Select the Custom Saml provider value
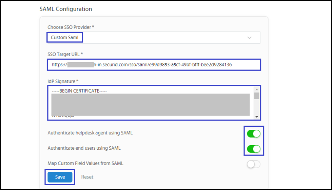 coord(64,38)
